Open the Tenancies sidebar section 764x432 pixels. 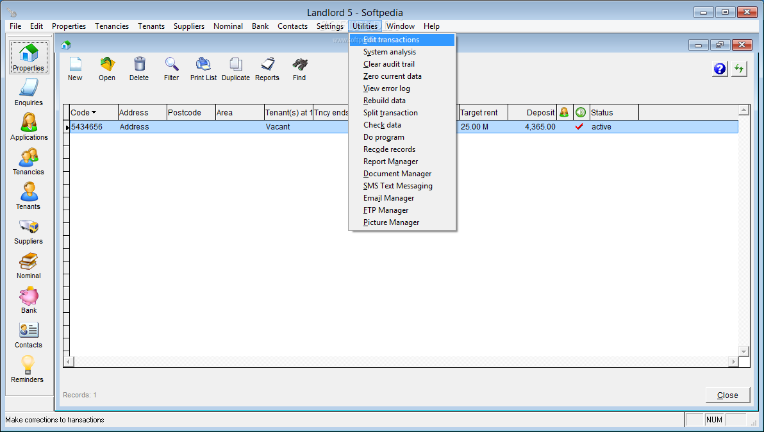point(29,162)
